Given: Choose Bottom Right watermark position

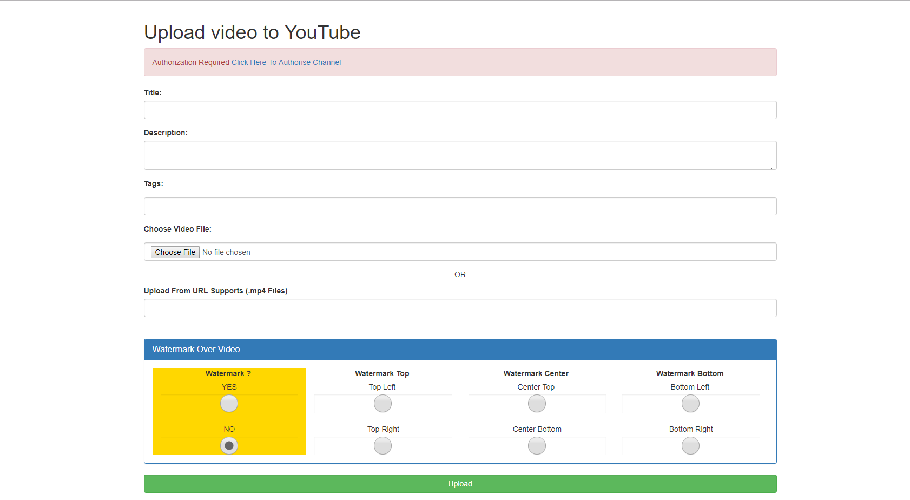Looking at the screenshot, I should [690, 446].
